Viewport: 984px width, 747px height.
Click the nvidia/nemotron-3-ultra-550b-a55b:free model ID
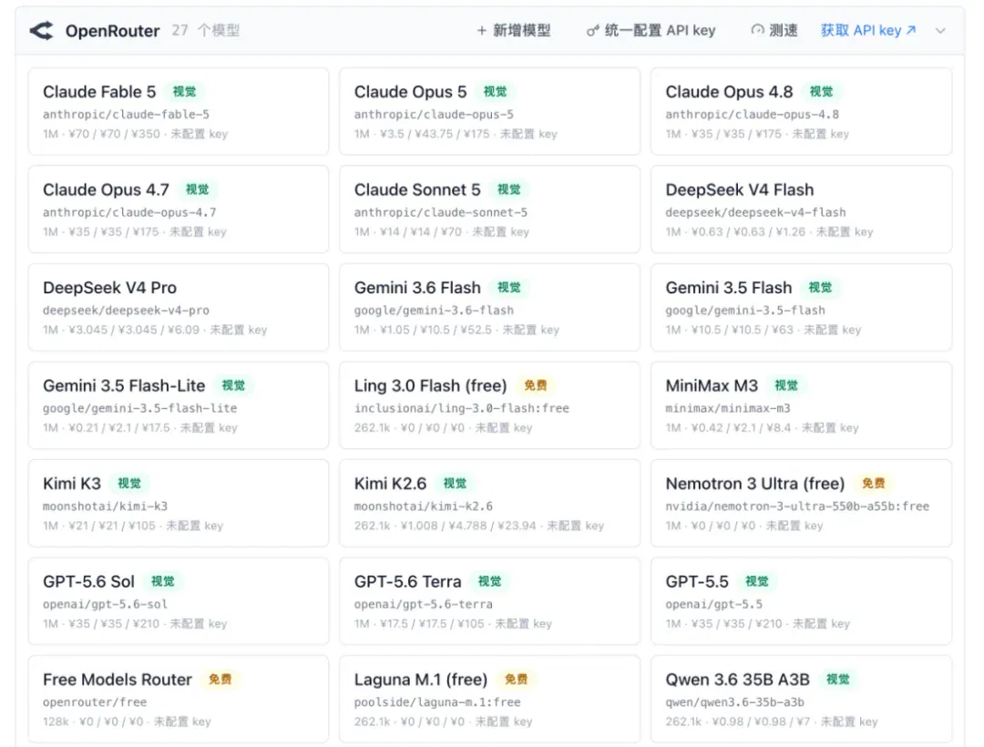coord(797,506)
